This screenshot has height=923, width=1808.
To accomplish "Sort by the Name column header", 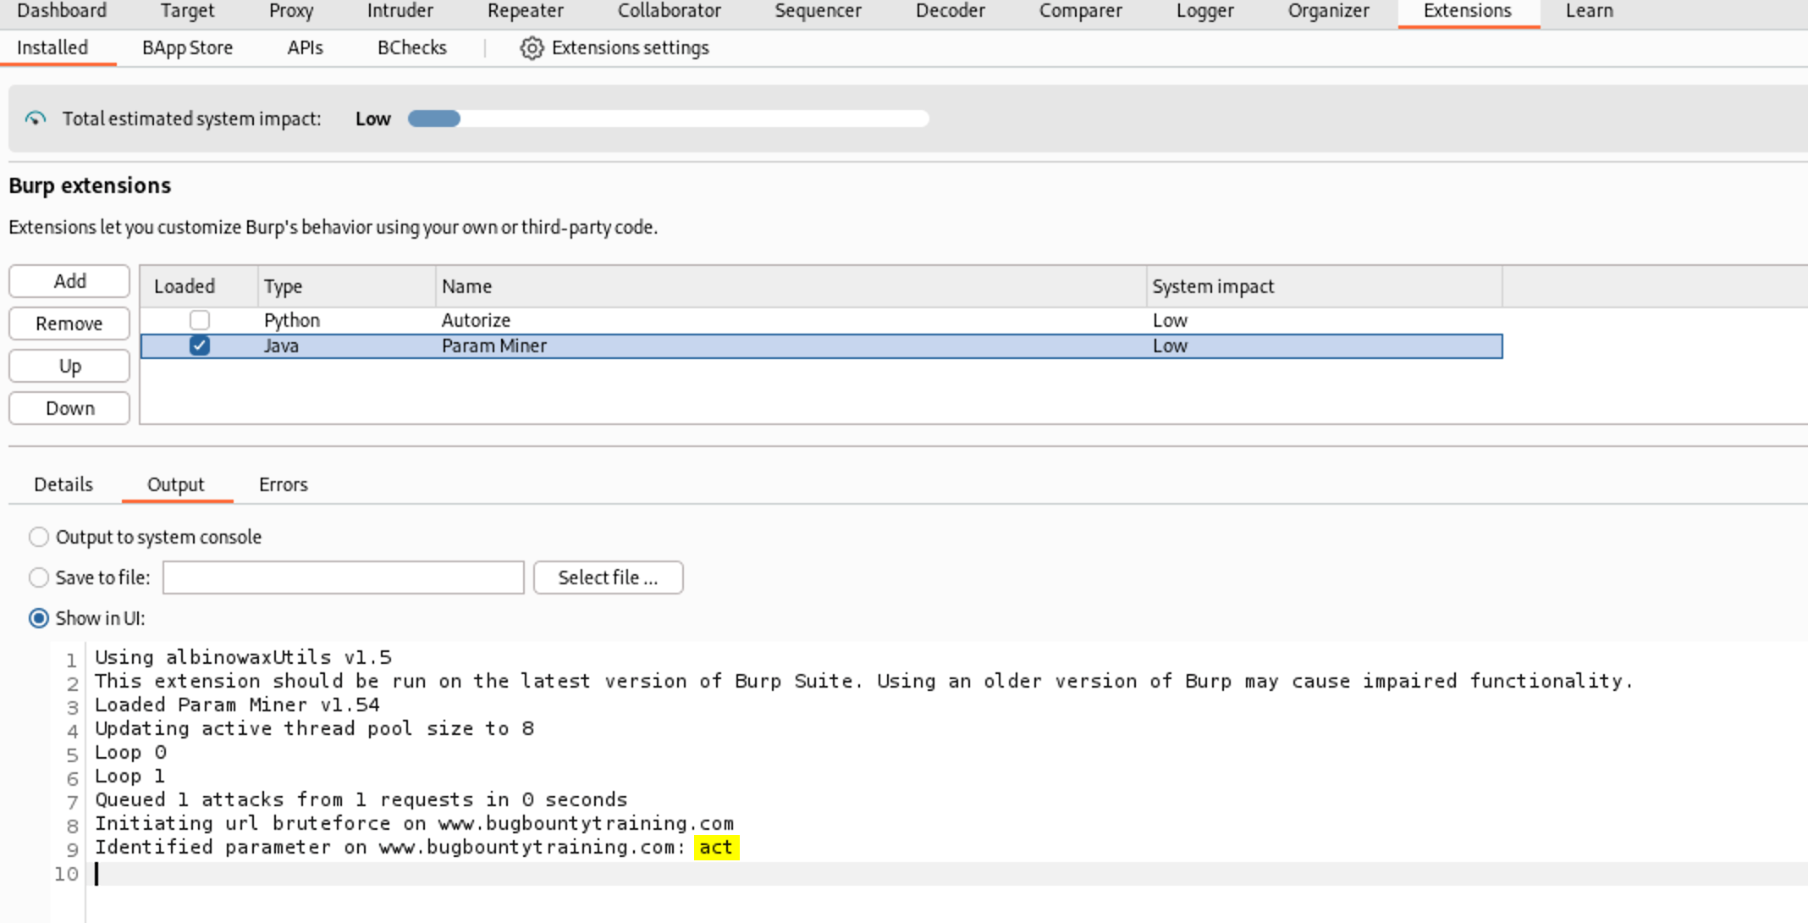I will tap(791, 286).
